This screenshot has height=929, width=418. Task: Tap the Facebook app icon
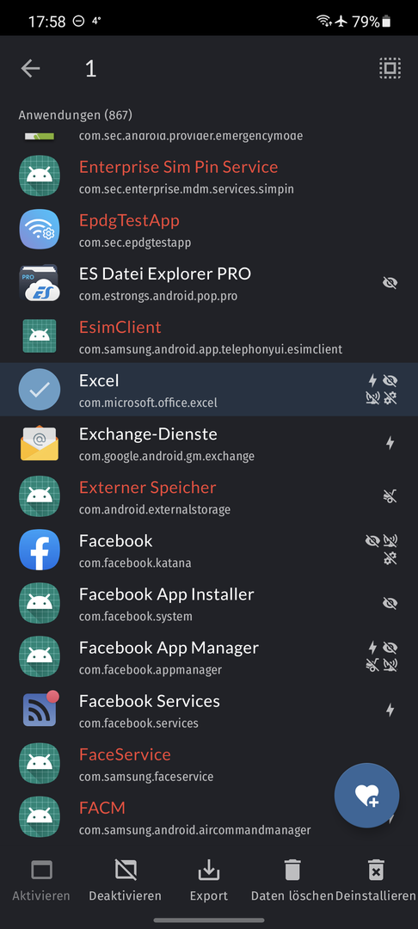click(x=39, y=550)
